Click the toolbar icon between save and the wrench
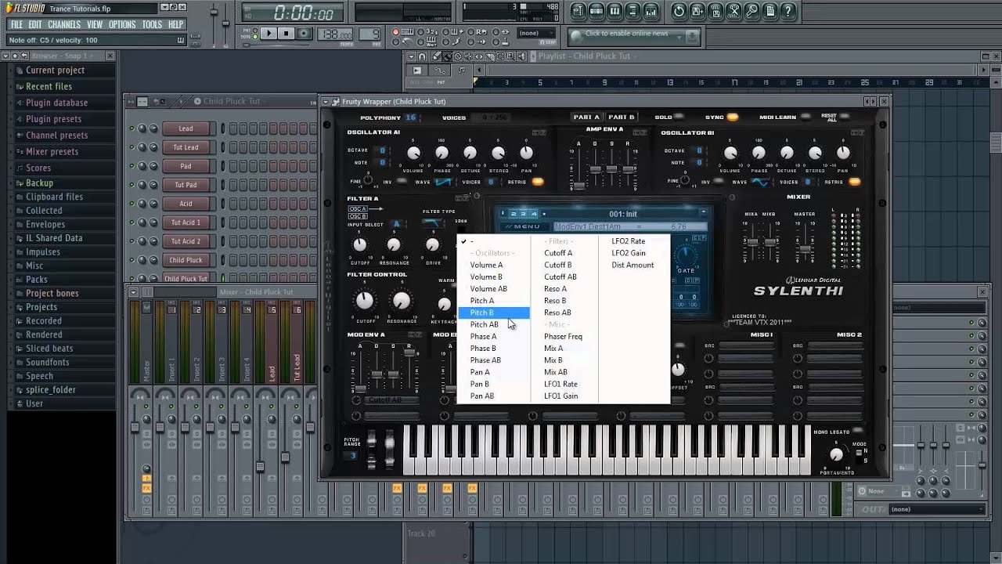This screenshot has height=564, width=1002. 715,11
